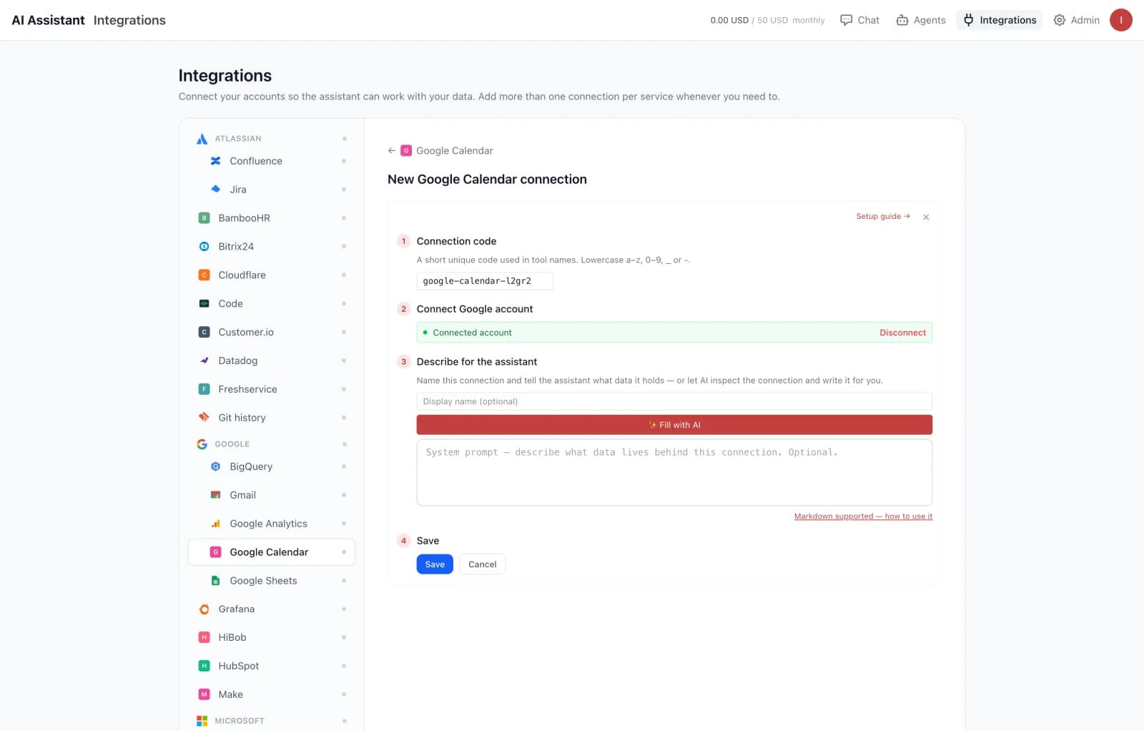Open the Admin settings tab
1144x731 pixels.
click(1076, 20)
